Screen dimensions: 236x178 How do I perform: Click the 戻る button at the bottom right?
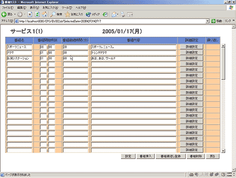pos(212,156)
